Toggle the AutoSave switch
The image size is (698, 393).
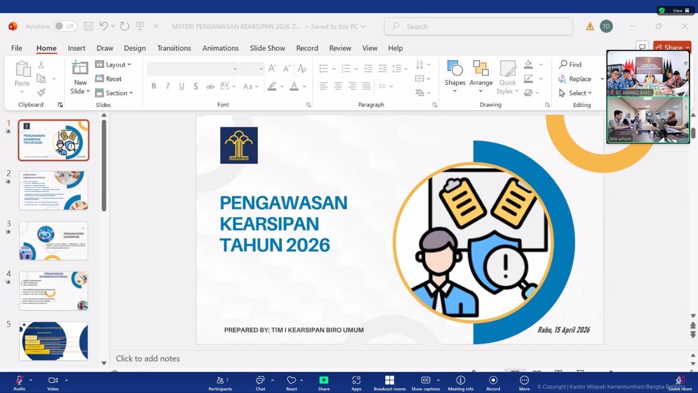[x=65, y=26]
